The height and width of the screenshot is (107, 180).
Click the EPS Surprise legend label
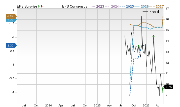[x=27, y=6]
